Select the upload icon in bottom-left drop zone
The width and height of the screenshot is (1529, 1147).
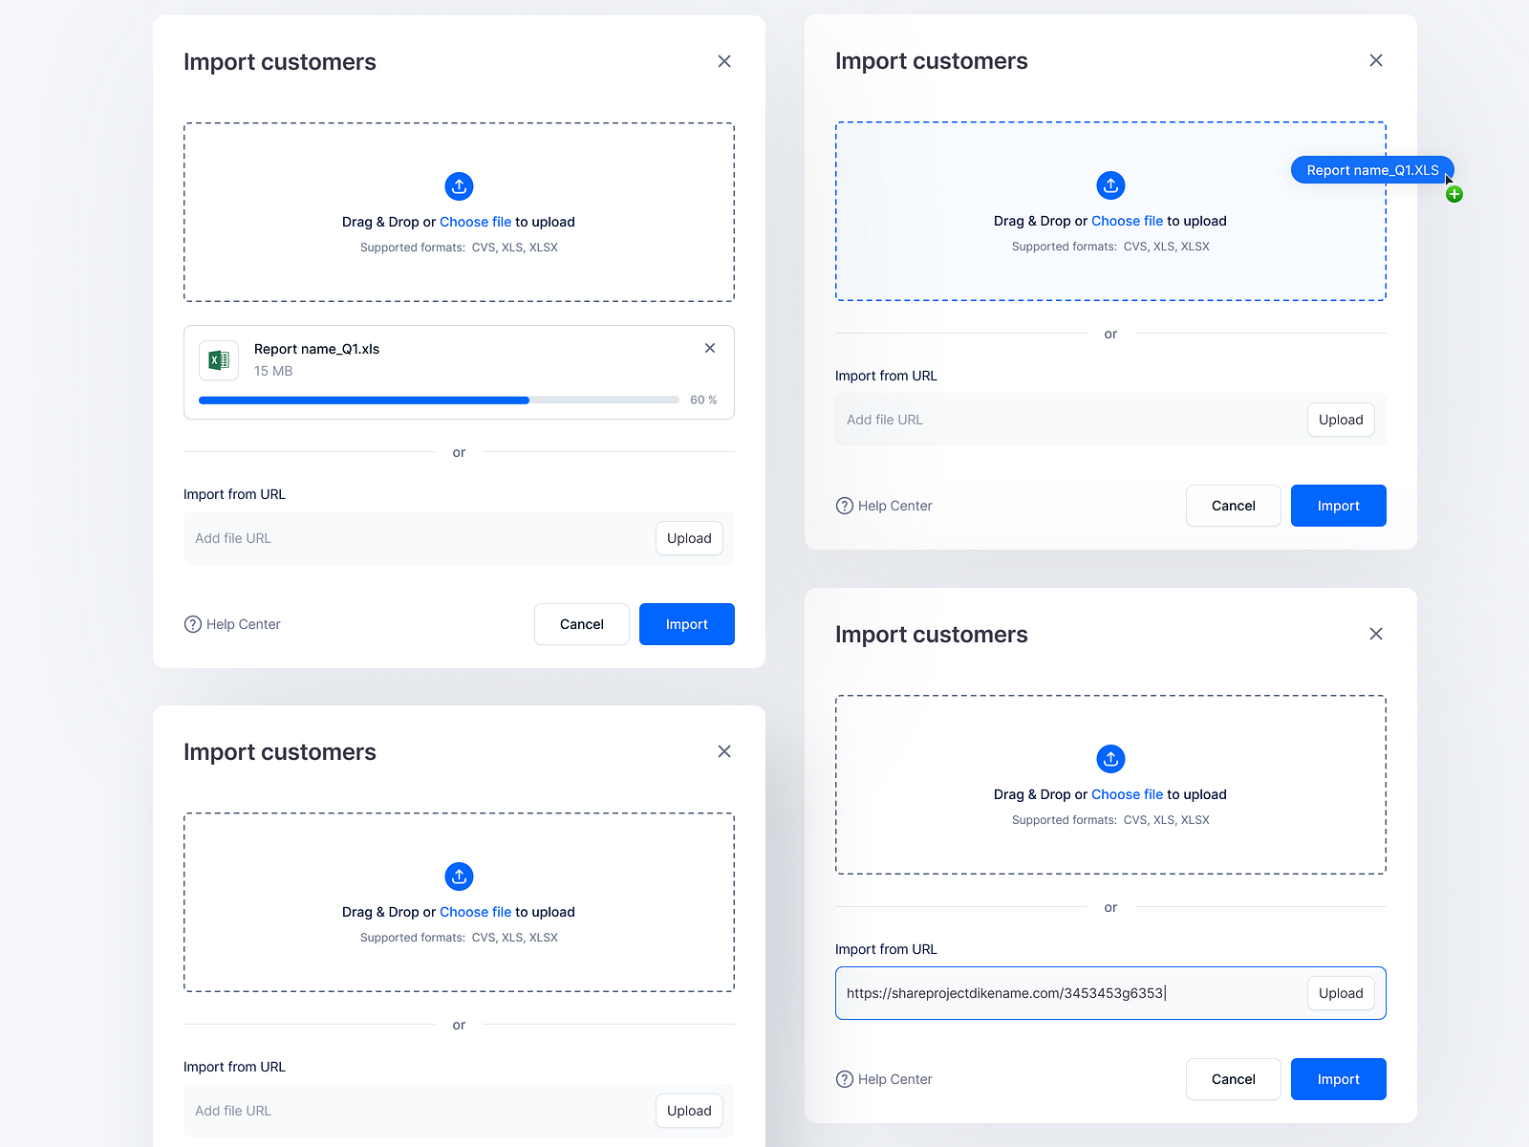(x=459, y=876)
